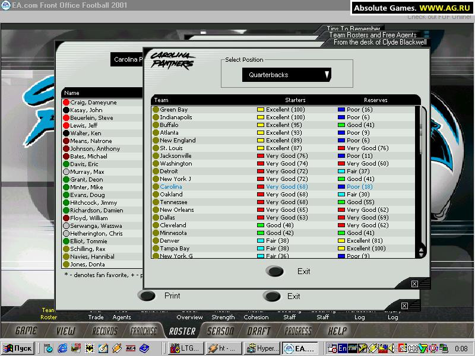Open the Windows Start (Пуск) button
475x356 pixels.
tap(18, 348)
